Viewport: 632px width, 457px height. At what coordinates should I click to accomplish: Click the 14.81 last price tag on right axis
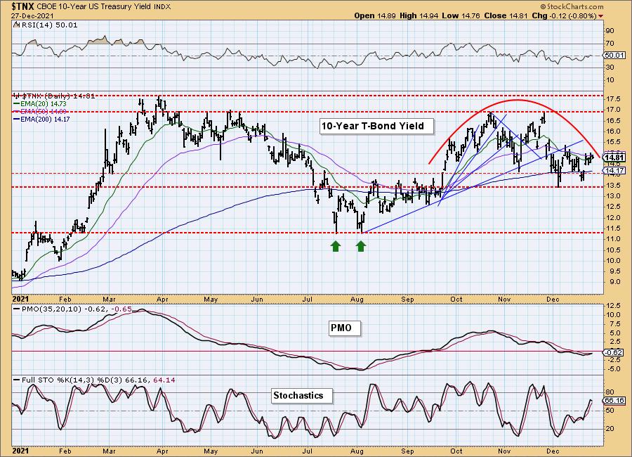pos(614,157)
